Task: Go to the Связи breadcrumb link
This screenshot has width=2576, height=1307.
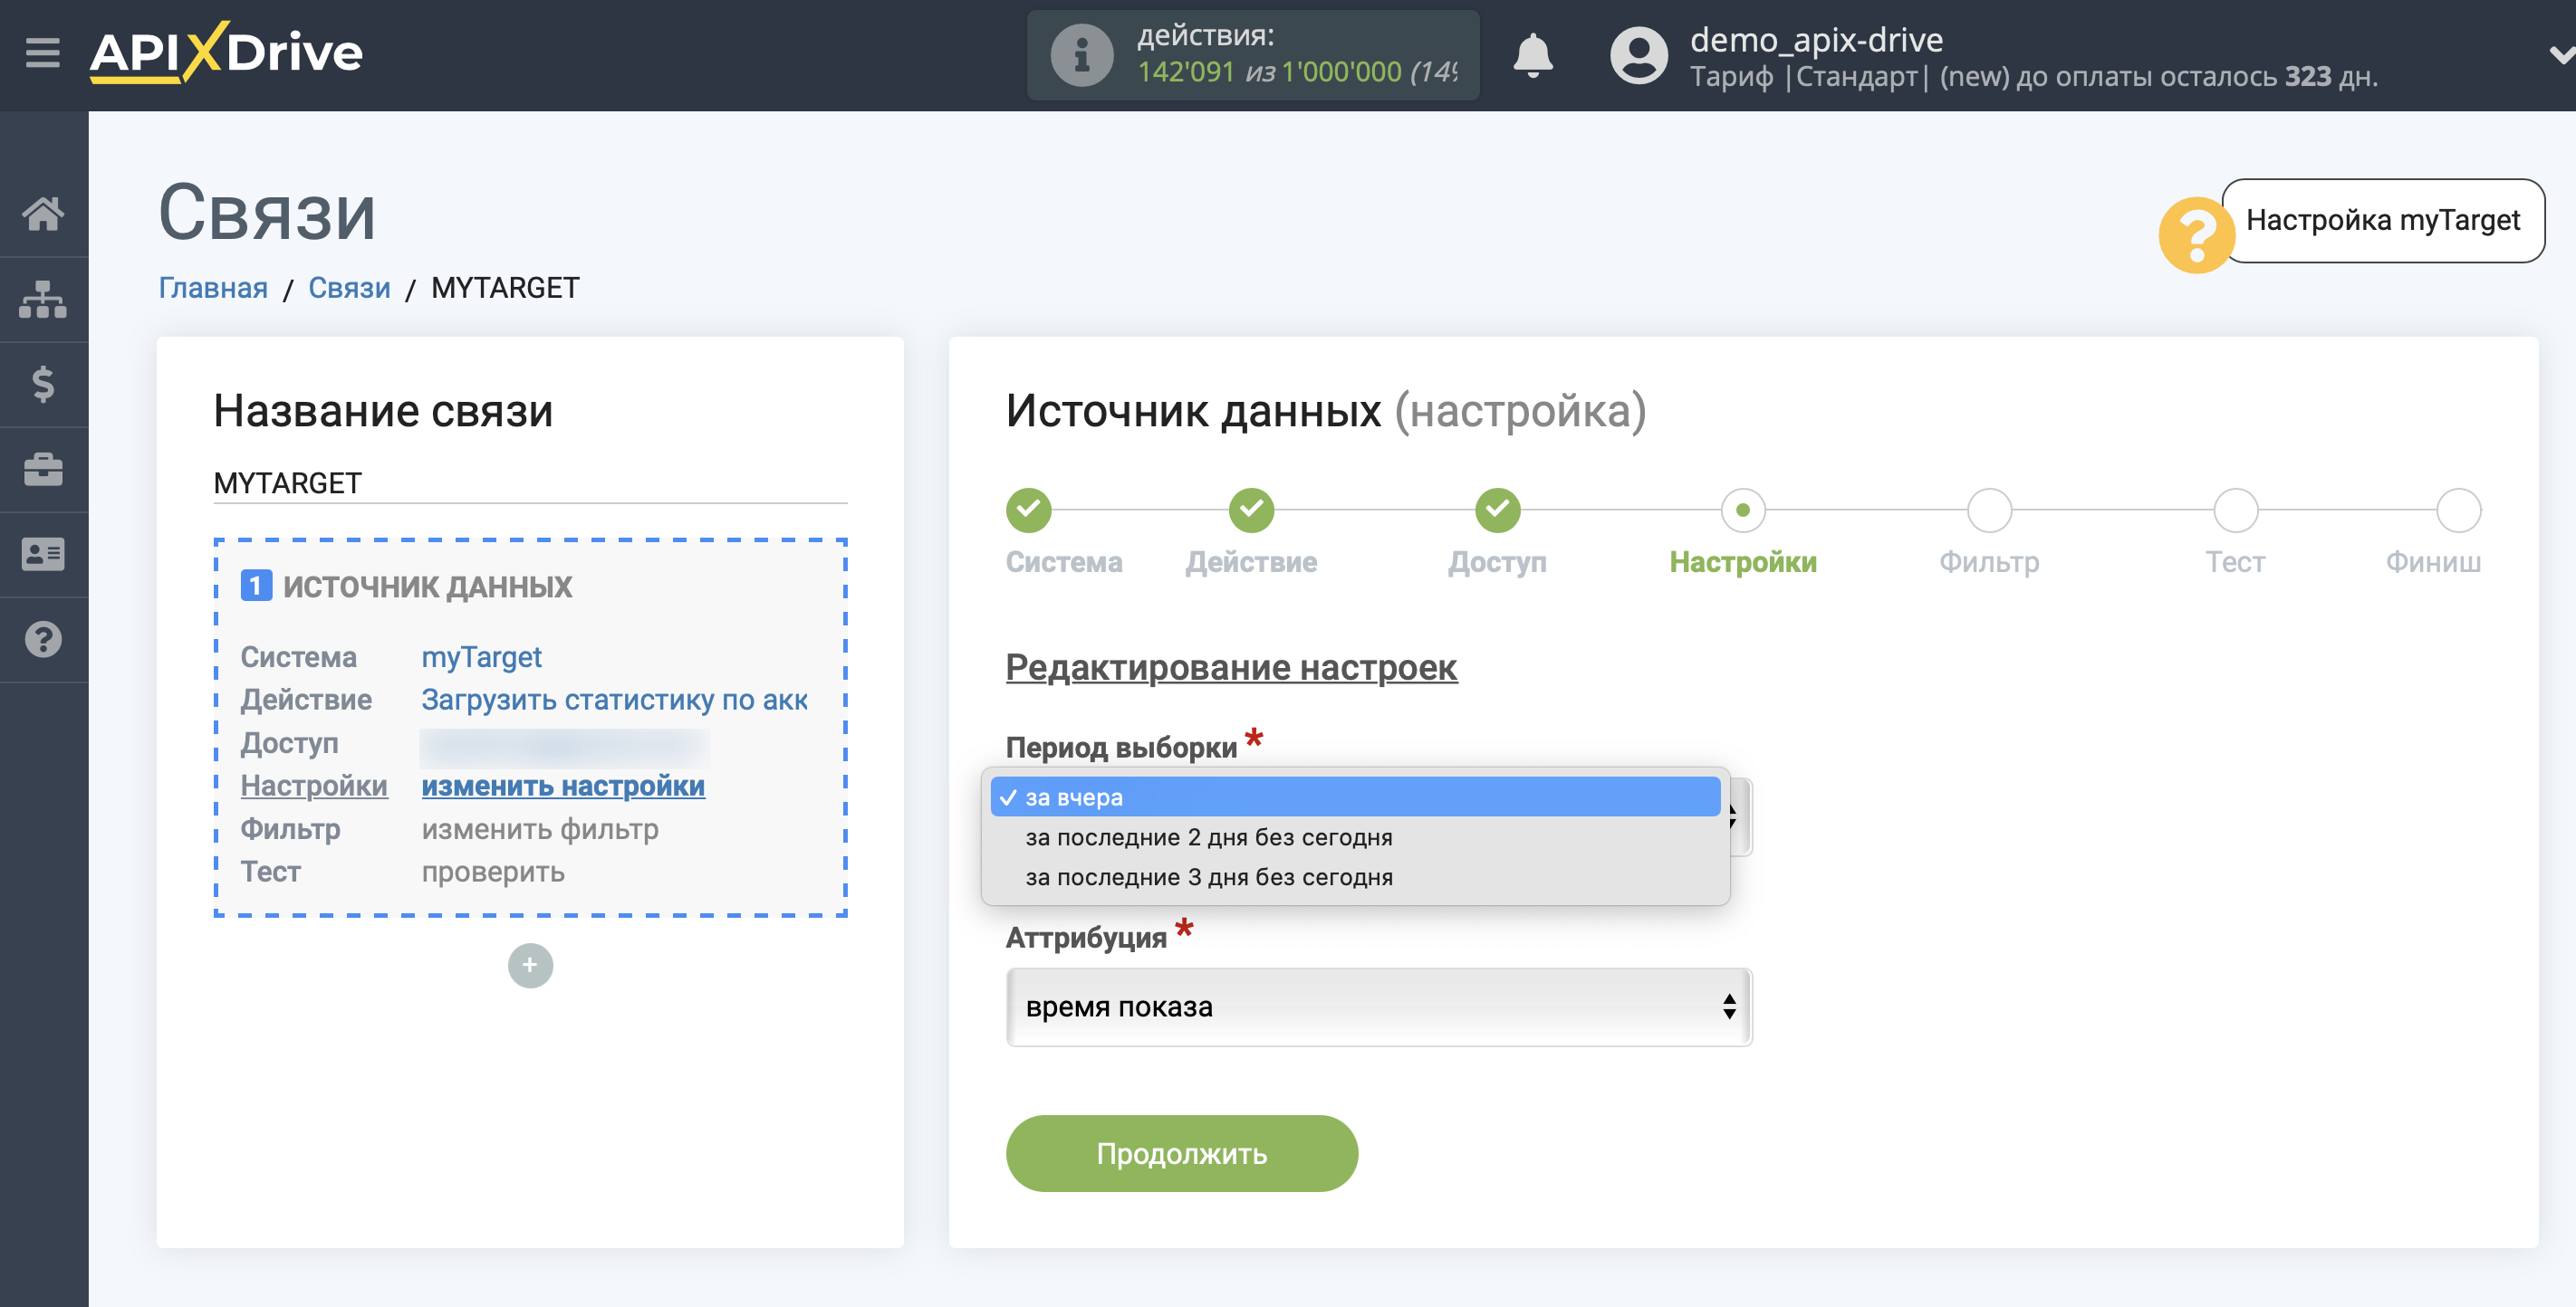Action: 349,288
